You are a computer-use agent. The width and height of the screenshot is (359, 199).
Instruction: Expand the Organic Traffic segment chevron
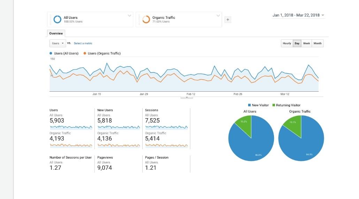(218, 16)
